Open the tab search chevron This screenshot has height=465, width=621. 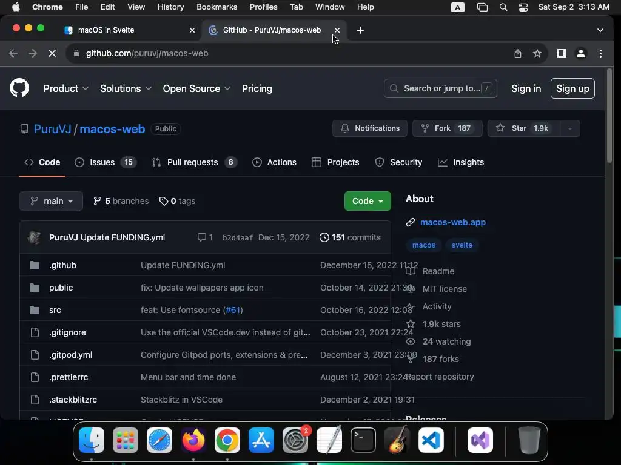(x=600, y=30)
